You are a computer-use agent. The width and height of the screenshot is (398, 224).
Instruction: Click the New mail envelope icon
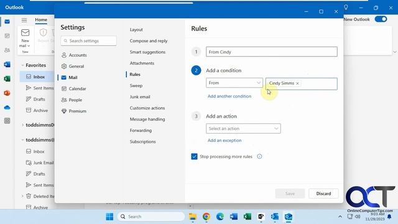25,32
